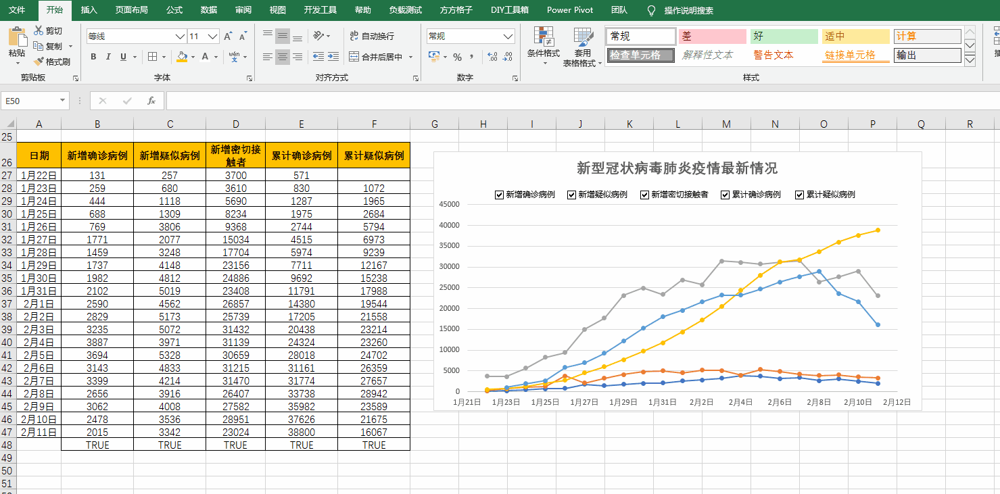This screenshot has width=1000, height=494.
Task: Click the chart title 新型冠状病毒肺炎疫情最新情况
Action: tap(677, 168)
